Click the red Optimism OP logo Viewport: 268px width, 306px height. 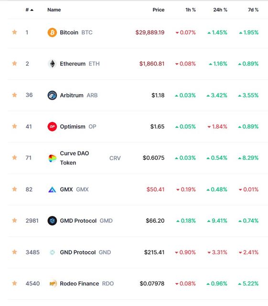52,127
